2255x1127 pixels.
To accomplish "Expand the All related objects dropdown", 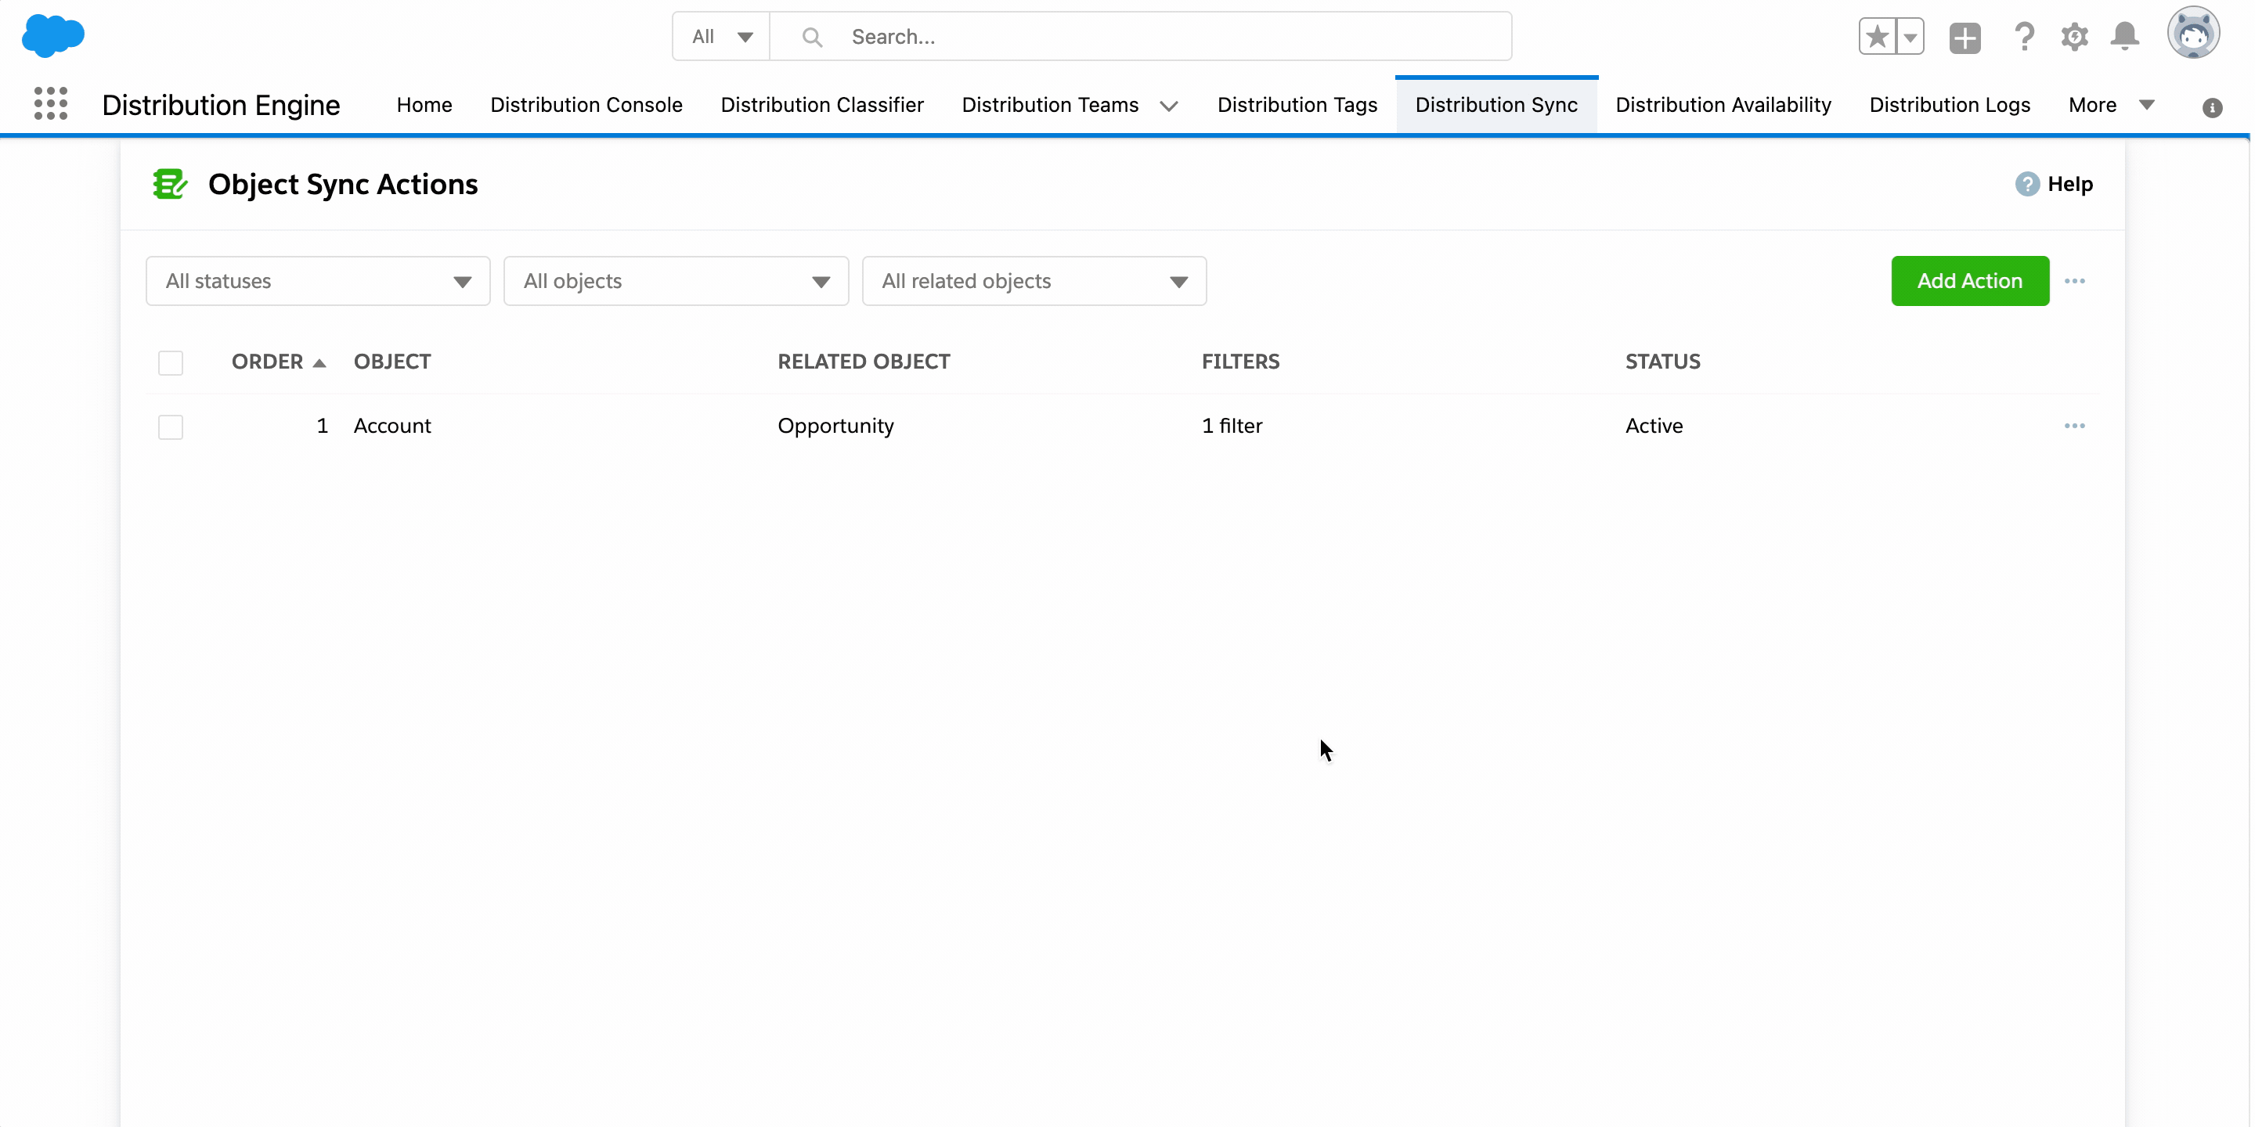I will pyautogui.click(x=1034, y=281).
